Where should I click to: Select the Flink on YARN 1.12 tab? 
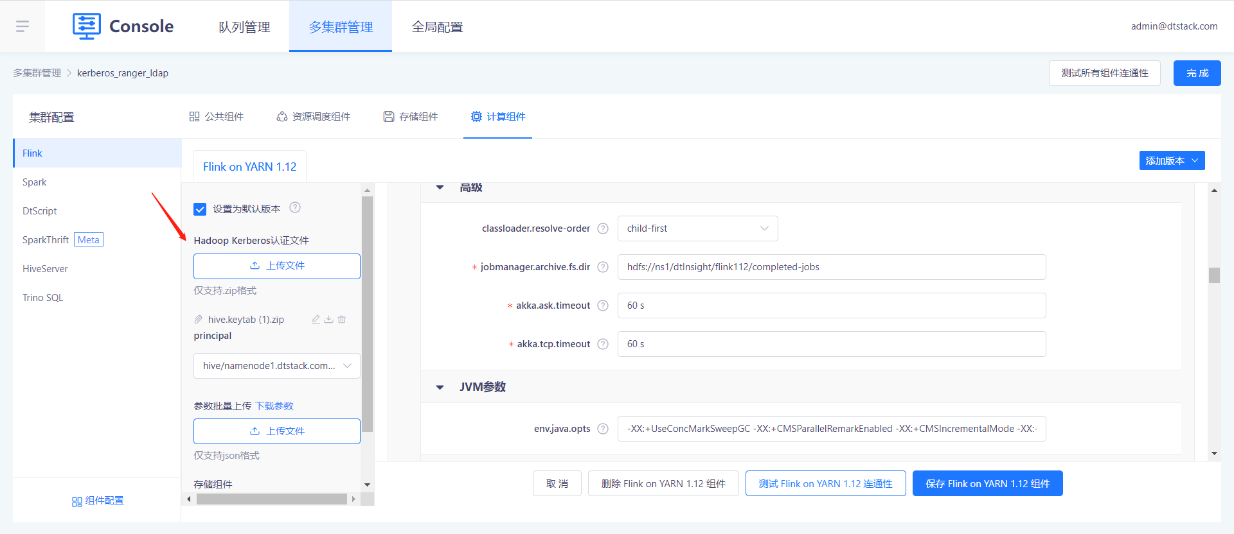click(249, 167)
